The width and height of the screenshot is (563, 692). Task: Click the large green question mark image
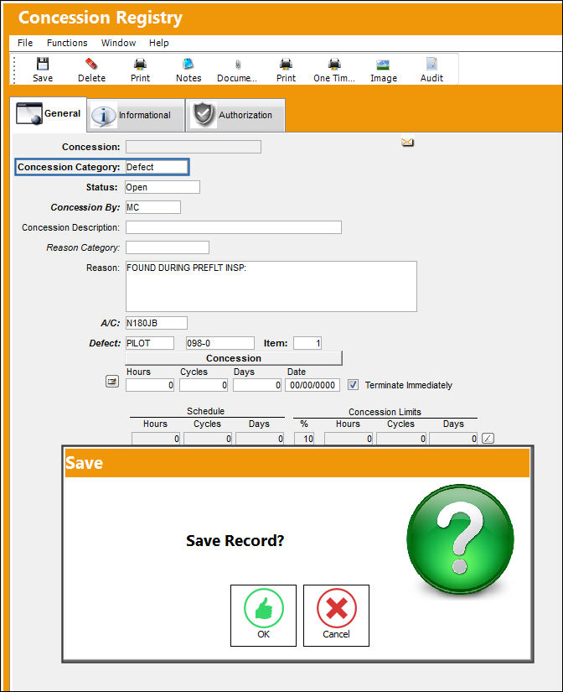tap(460, 539)
